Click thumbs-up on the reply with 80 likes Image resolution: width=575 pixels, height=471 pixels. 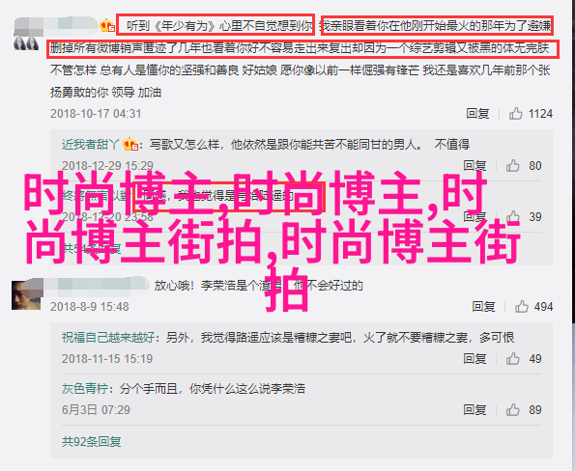512,166
